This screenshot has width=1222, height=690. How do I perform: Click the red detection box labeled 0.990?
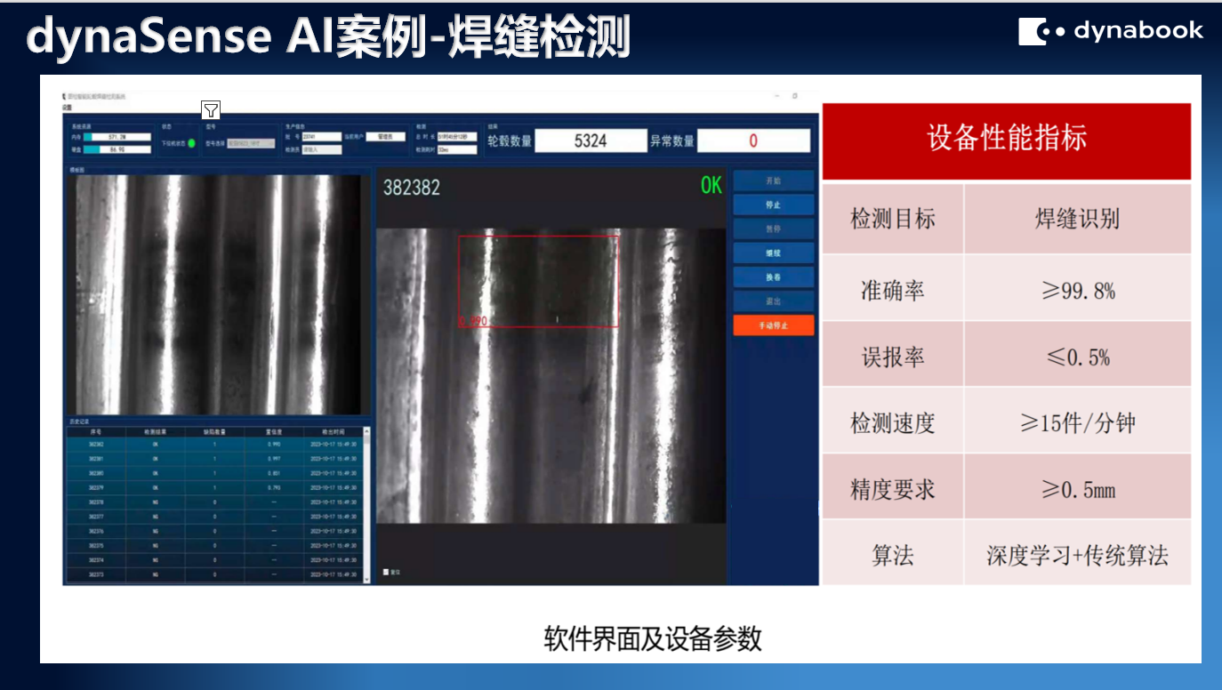click(538, 281)
